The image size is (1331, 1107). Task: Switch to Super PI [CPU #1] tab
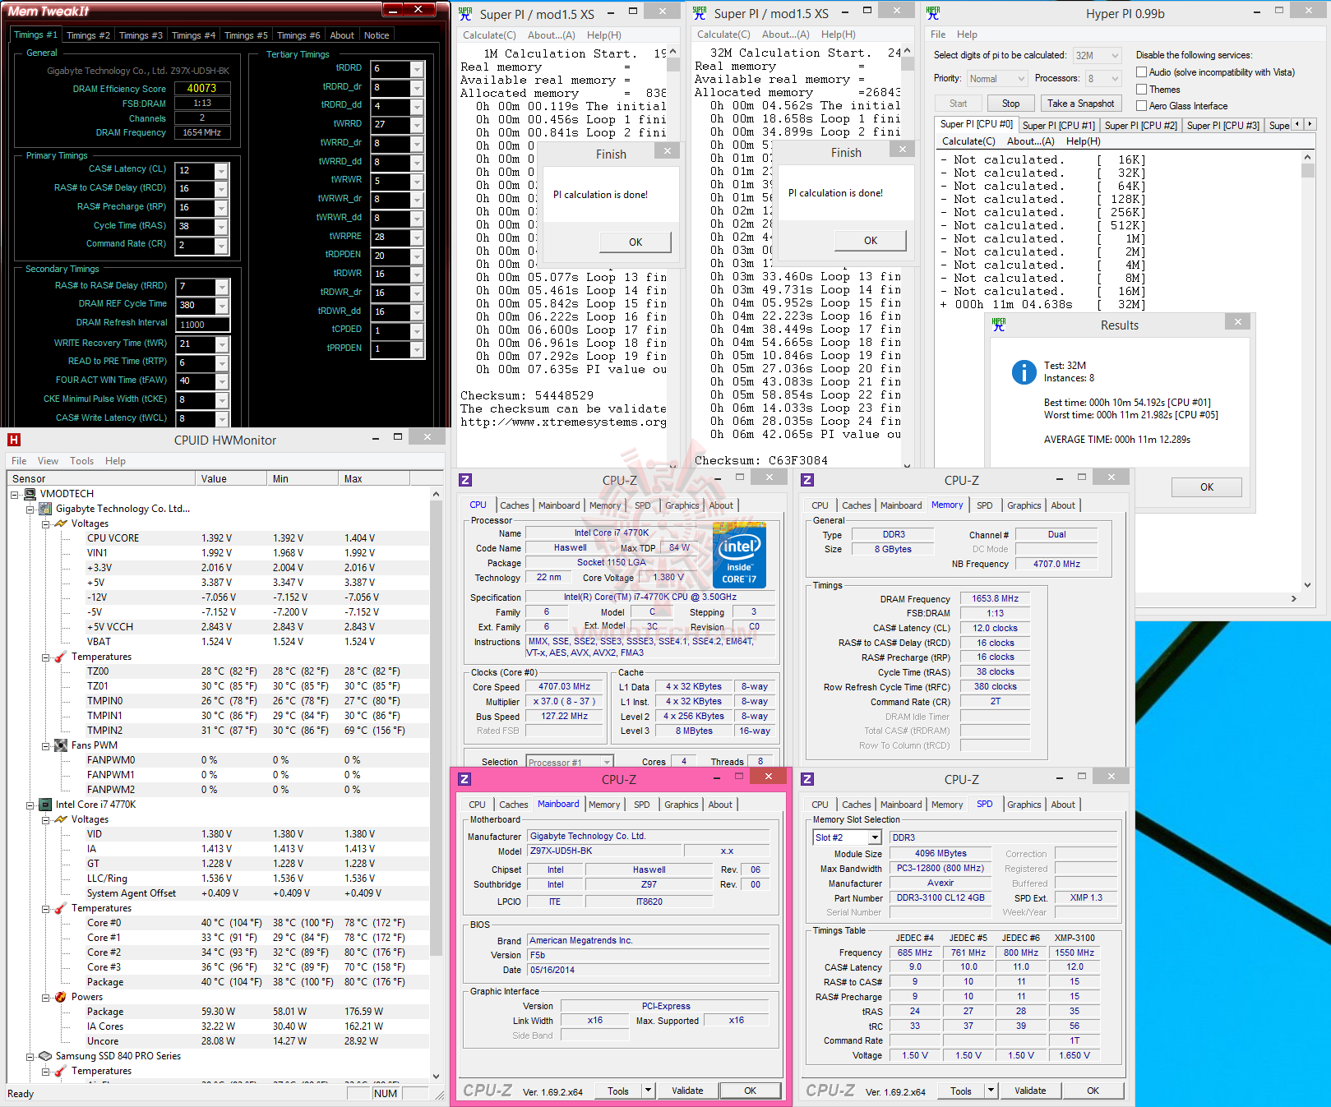[1058, 126]
